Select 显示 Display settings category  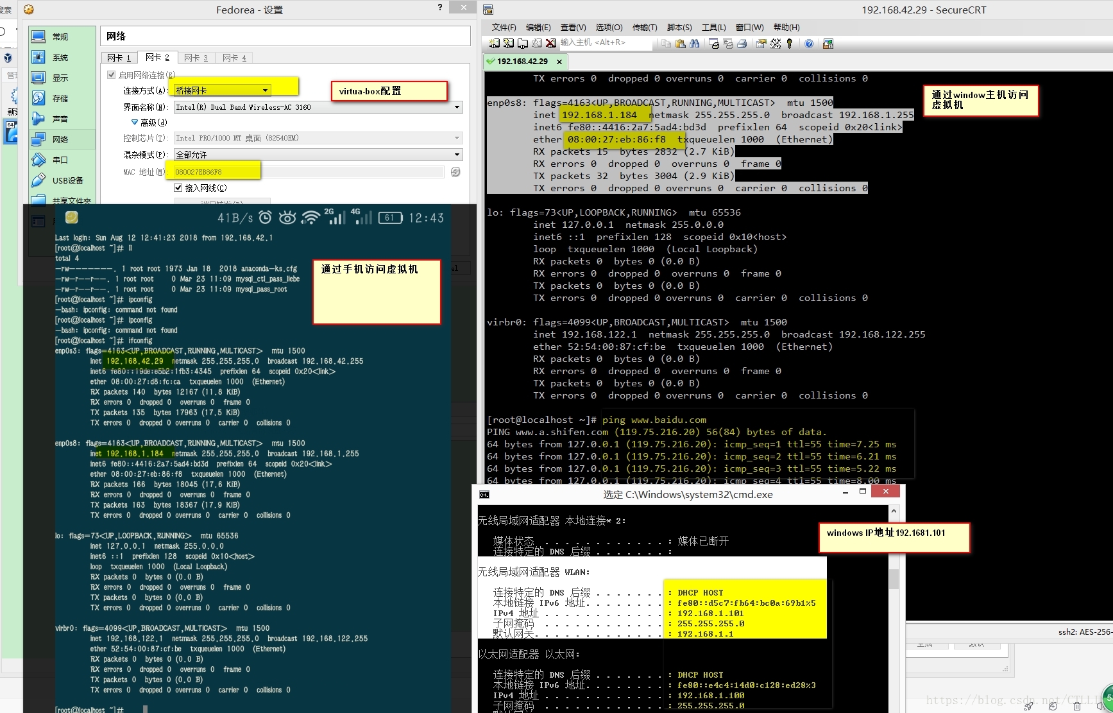(62, 78)
